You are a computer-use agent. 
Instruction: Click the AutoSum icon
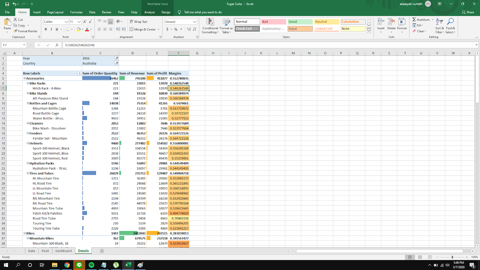[414, 20]
